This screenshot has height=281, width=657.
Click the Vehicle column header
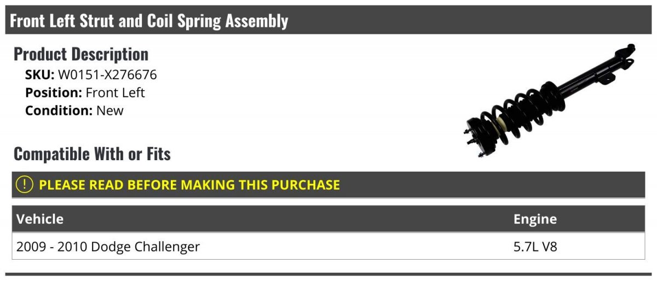pos(40,219)
